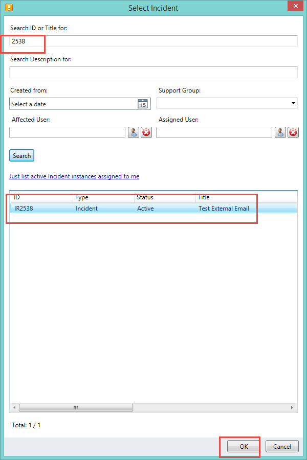The height and width of the screenshot is (460, 307).
Task: Expand the Support Group dropdown
Action: (x=293, y=104)
